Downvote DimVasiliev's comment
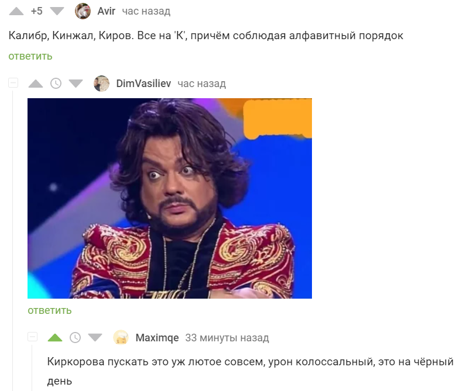The height and width of the screenshot is (391, 470). coord(76,84)
